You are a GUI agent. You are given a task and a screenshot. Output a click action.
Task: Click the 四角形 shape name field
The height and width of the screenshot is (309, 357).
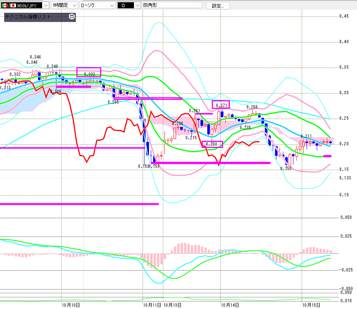click(172, 6)
